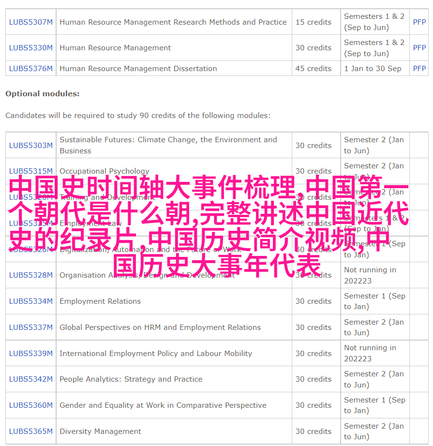
Task: Open the LUBS5330M module link
Action: (x=30, y=48)
